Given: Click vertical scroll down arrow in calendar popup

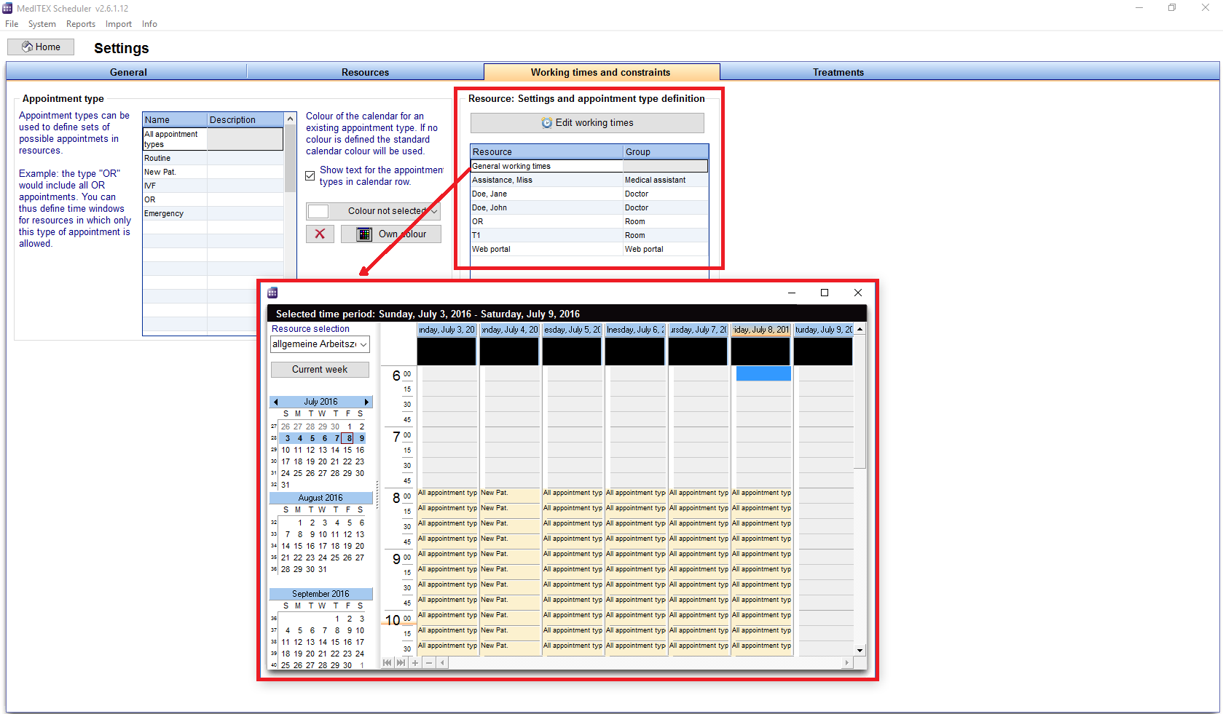Looking at the screenshot, I should tap(860, 651).
